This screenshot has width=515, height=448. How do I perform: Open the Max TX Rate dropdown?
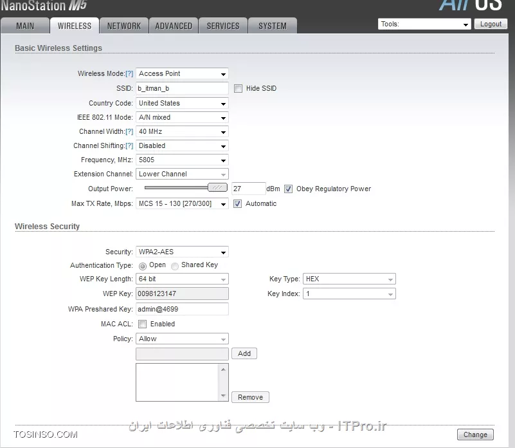(182, 203)
